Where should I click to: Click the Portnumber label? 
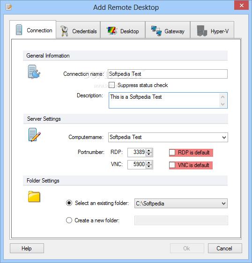tap(91, 152)
